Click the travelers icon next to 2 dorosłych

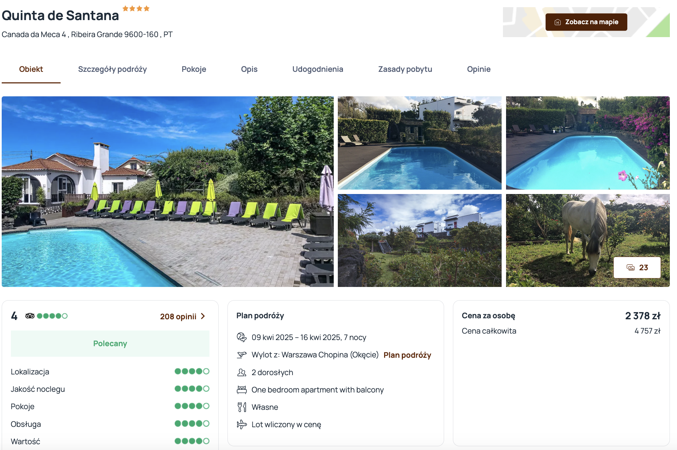click(242, 372)
